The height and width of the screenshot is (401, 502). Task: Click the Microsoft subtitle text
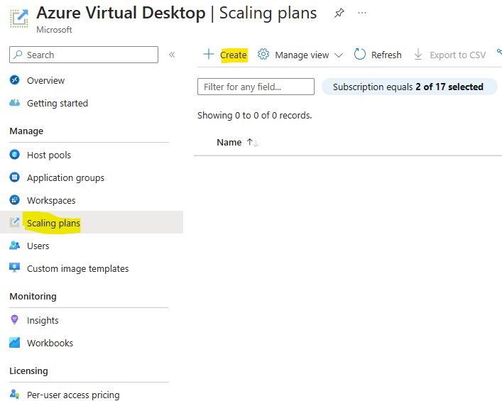(54, 30)
